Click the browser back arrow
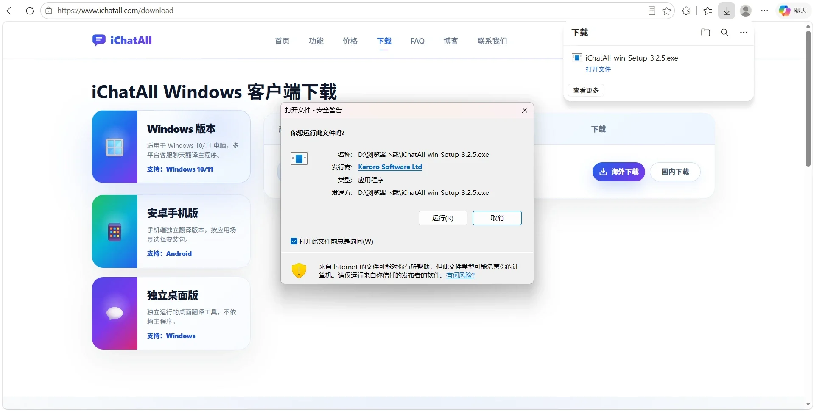This screenshot has height=411, width=814. [11, 11]
